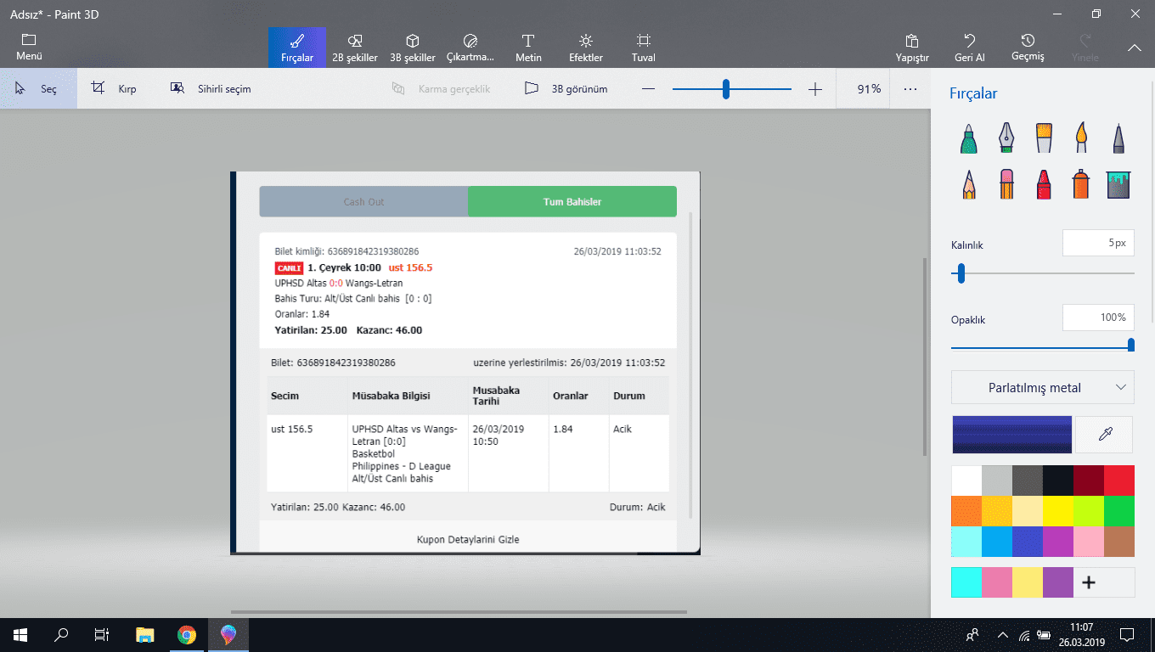Click the zoom level slider
1155x652 pixels.
(x=732, y=89)
